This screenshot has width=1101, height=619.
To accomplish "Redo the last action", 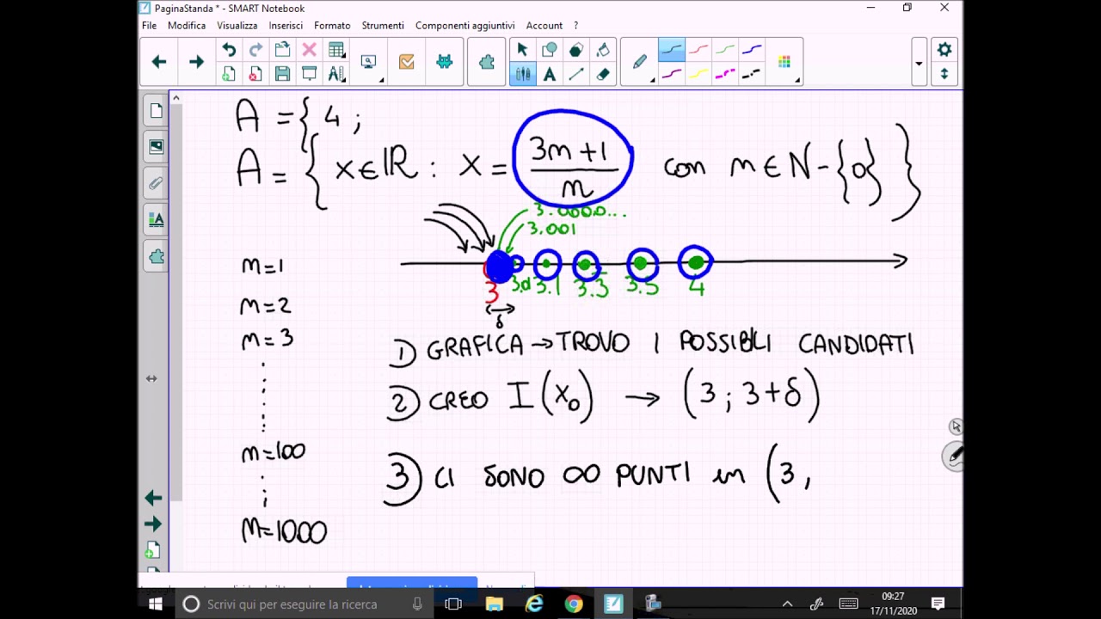I will click(255, 50).
